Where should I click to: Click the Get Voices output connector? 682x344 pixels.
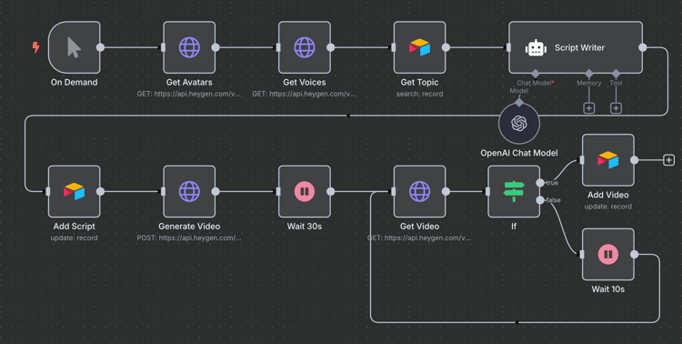tap(331, 47)
